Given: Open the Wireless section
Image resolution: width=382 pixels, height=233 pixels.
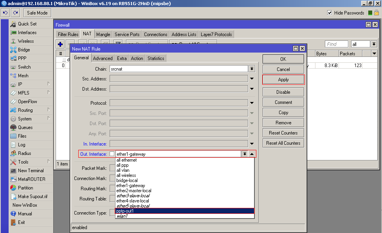Looking at the screenshot, I should coord(26,41).
